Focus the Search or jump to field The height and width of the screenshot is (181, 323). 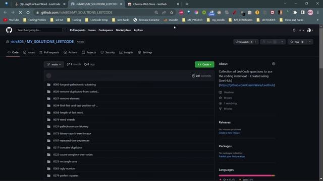pyautogui.click(x=41, y=30)
